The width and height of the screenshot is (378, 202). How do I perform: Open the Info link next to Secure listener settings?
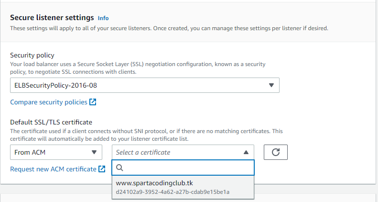pos(103,18)
